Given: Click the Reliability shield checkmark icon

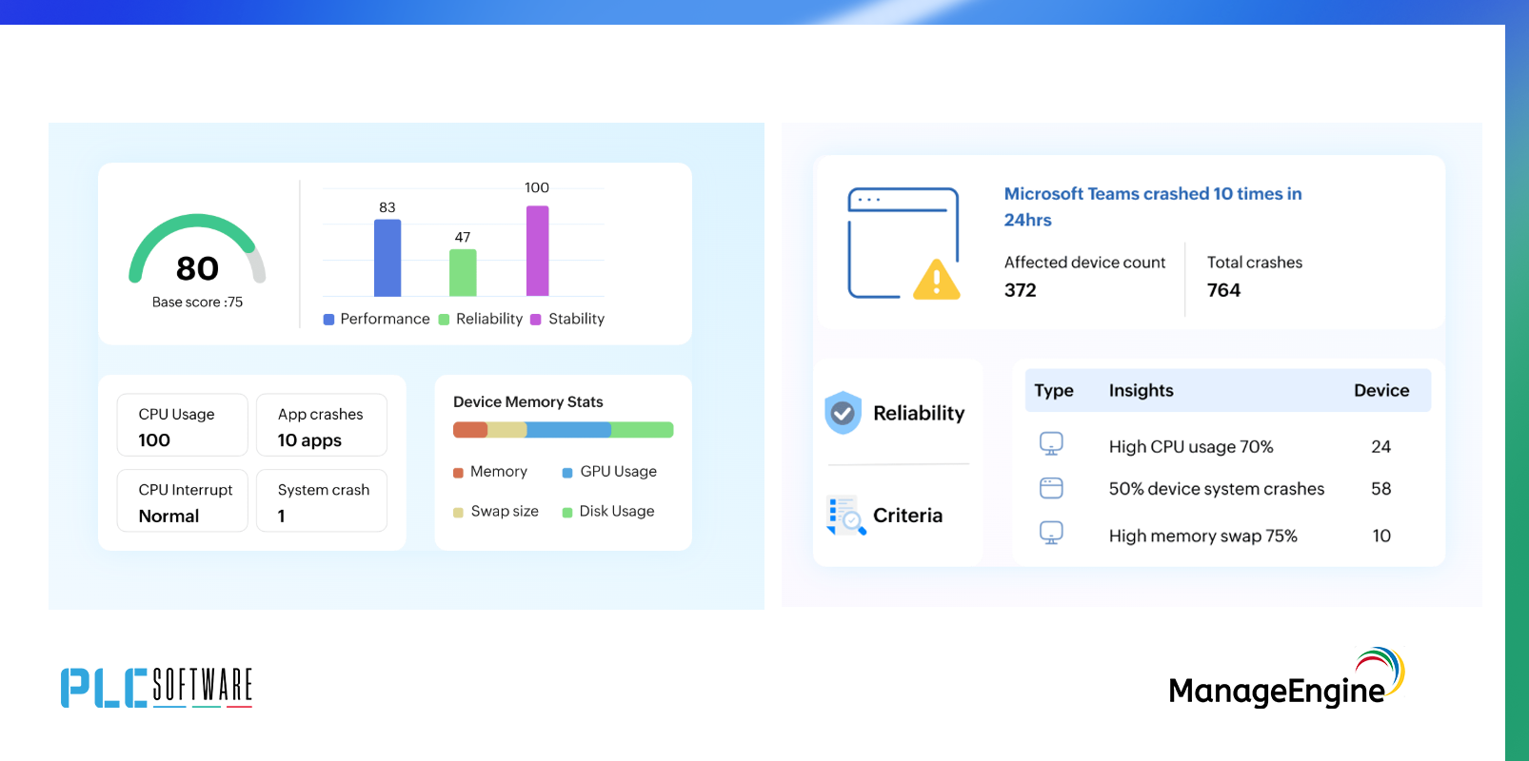Looking at the screenshot, I should click(x=843, y=413).
